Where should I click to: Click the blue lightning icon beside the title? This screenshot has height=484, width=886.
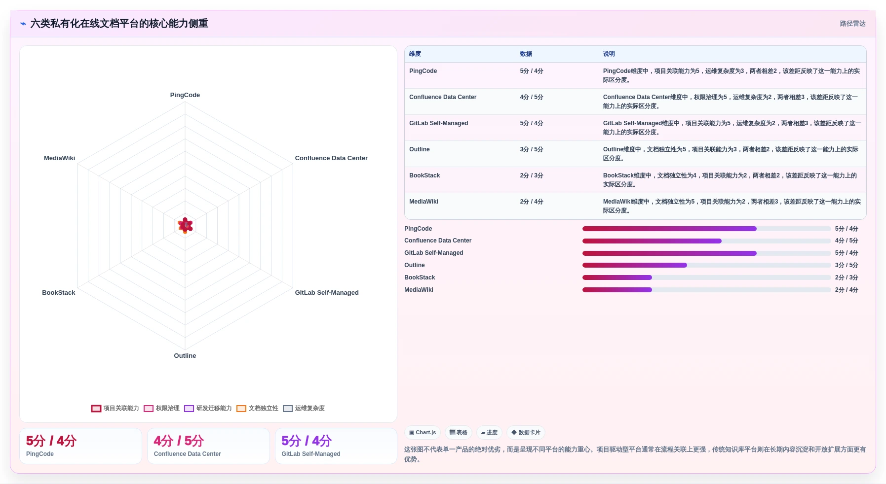pyautogui.click(x=23, y=24)
